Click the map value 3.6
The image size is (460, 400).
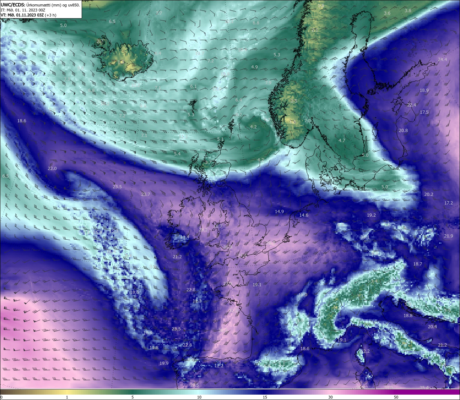pos(387,13)
